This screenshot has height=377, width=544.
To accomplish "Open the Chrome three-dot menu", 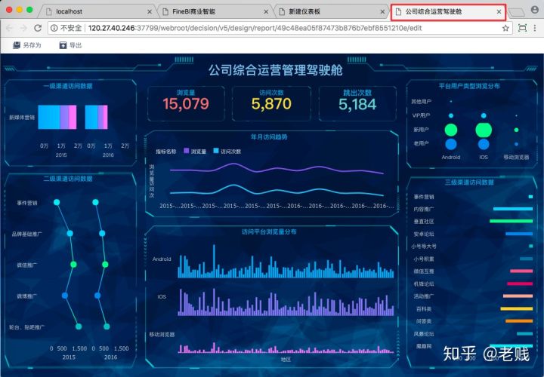I will point(535,28).
